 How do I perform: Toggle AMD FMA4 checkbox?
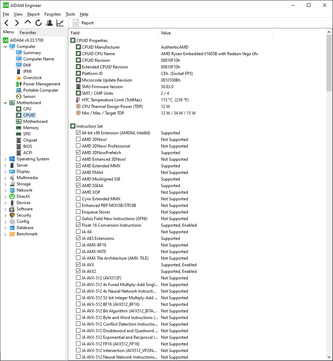78,172
